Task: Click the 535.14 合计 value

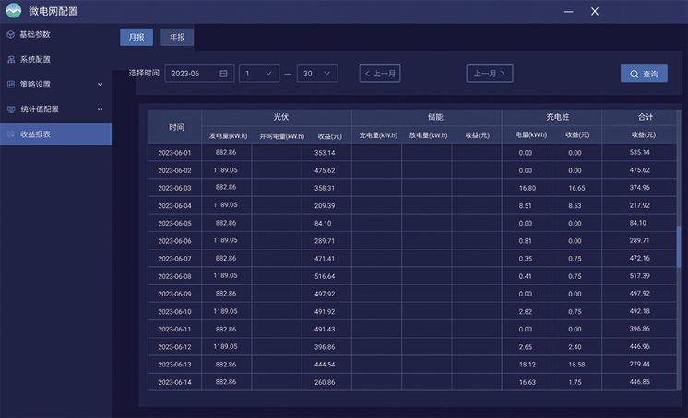Action: tap(640, 152)
